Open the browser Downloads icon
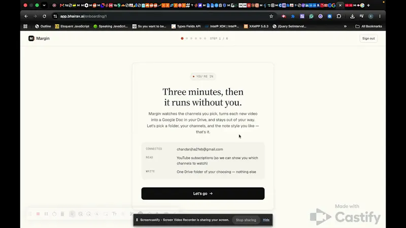Viewport: 406px width, 228px height. click(352, 16)
